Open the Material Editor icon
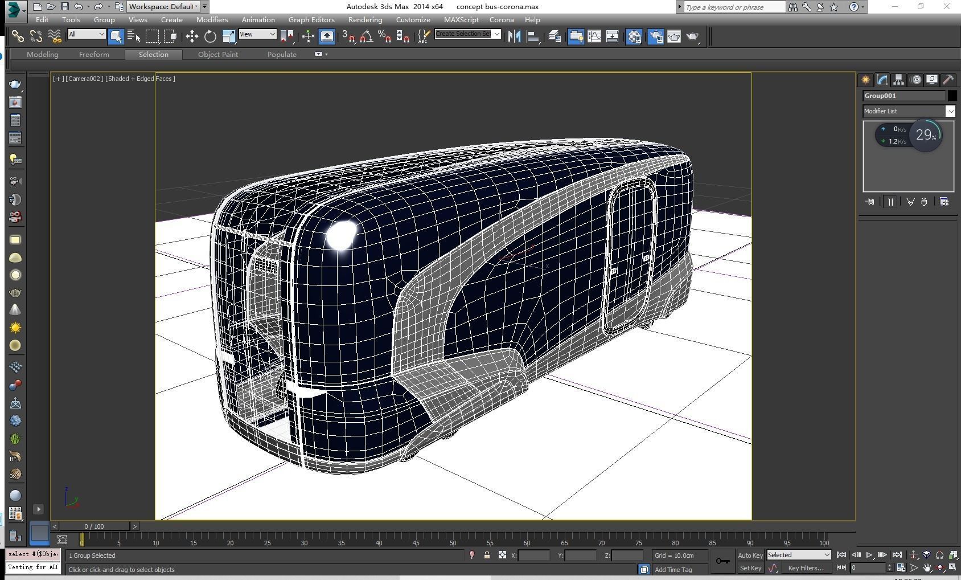961x580 pixels. pyautogui.click(x=634, y=36)
